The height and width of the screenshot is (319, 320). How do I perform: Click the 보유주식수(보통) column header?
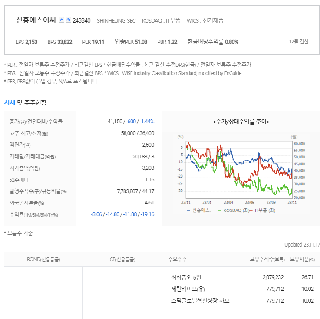tap(267, 260)
